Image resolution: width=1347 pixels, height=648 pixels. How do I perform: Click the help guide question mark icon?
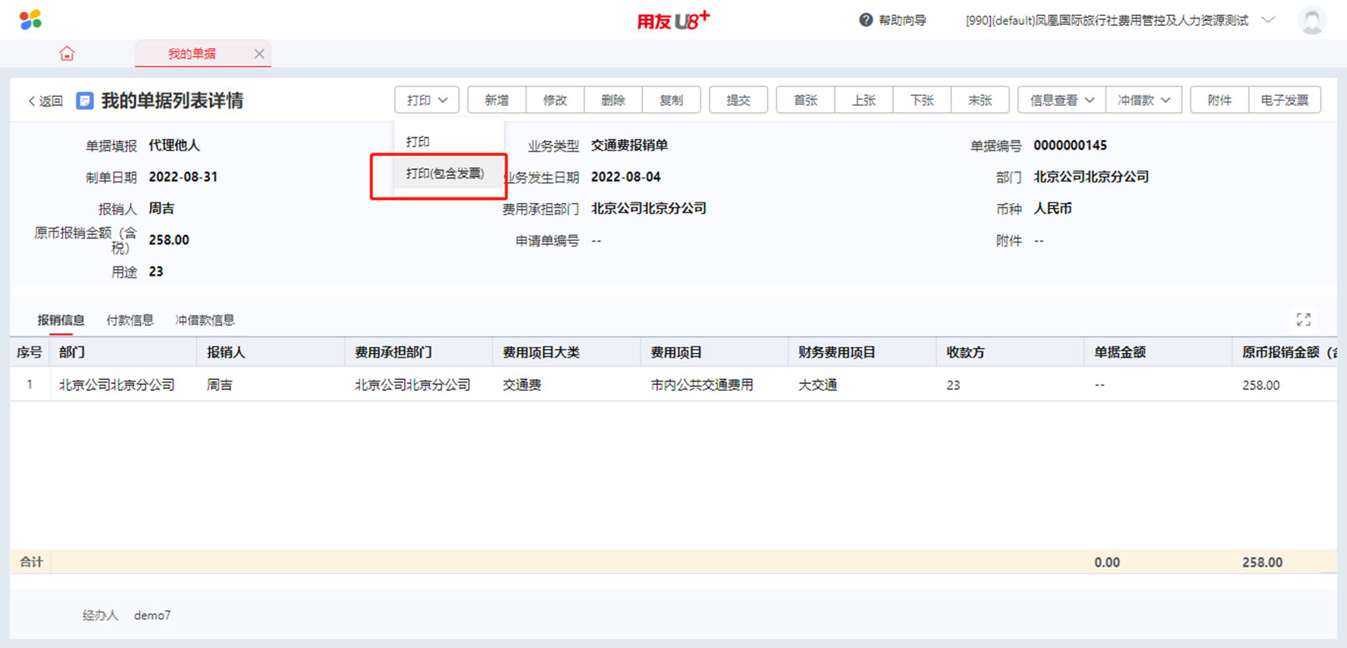point(866,20)
